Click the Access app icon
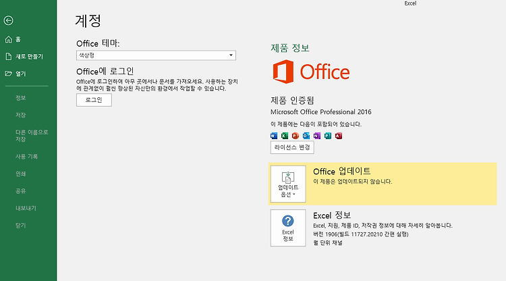506x281 pixels. pyautogui.click(x=339, y=136)
